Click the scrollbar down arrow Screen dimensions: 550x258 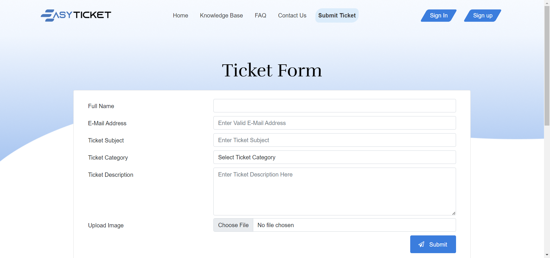tap(547, 255)
